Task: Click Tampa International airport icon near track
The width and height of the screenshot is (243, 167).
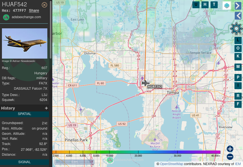Action: coord(142,78)
